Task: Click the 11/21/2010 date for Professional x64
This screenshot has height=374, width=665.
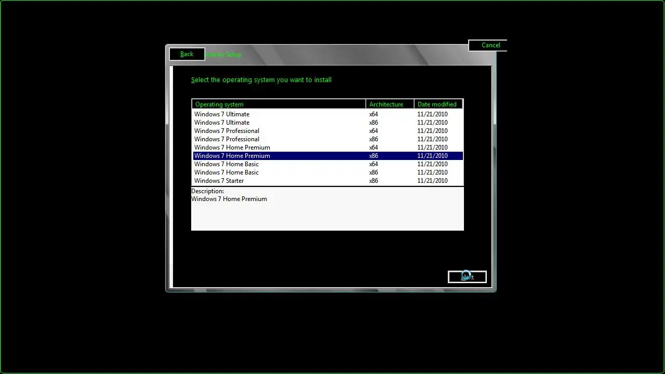Action: pyautogui.click(x=432, y=131)
